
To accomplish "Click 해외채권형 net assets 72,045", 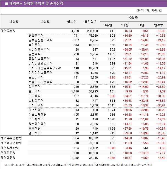I will tap(93, 158).
